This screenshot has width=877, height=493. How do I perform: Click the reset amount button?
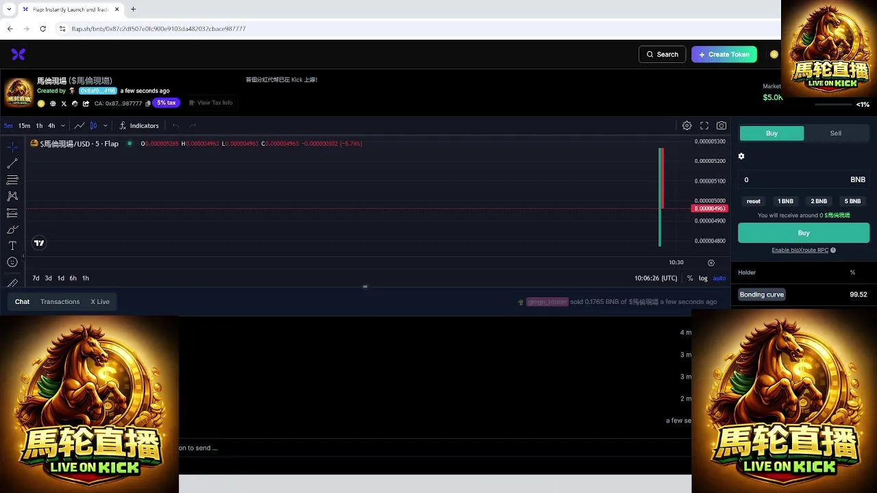[754, 201]
